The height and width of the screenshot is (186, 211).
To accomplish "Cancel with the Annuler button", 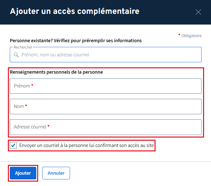I will pyautogui.click(x=56, y=173).
